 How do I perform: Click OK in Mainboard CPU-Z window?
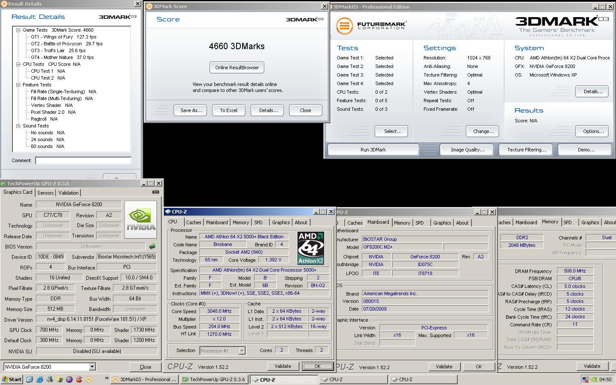(478, 367)
